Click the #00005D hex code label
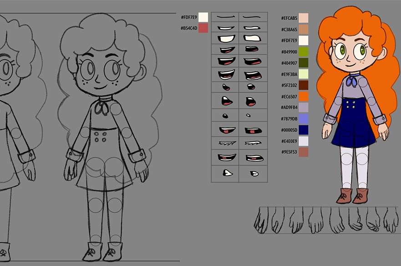 [x=289, y=130]
